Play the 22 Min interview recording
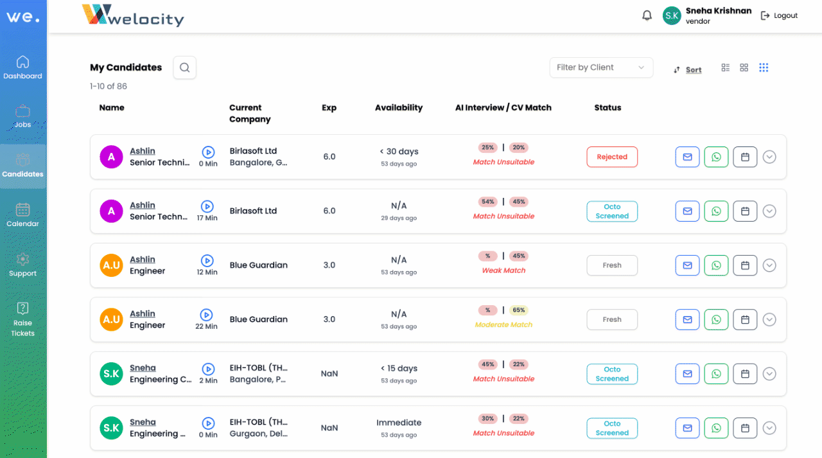Image resolution: width=822 pixels, height=458 pixels. [207, 315]
